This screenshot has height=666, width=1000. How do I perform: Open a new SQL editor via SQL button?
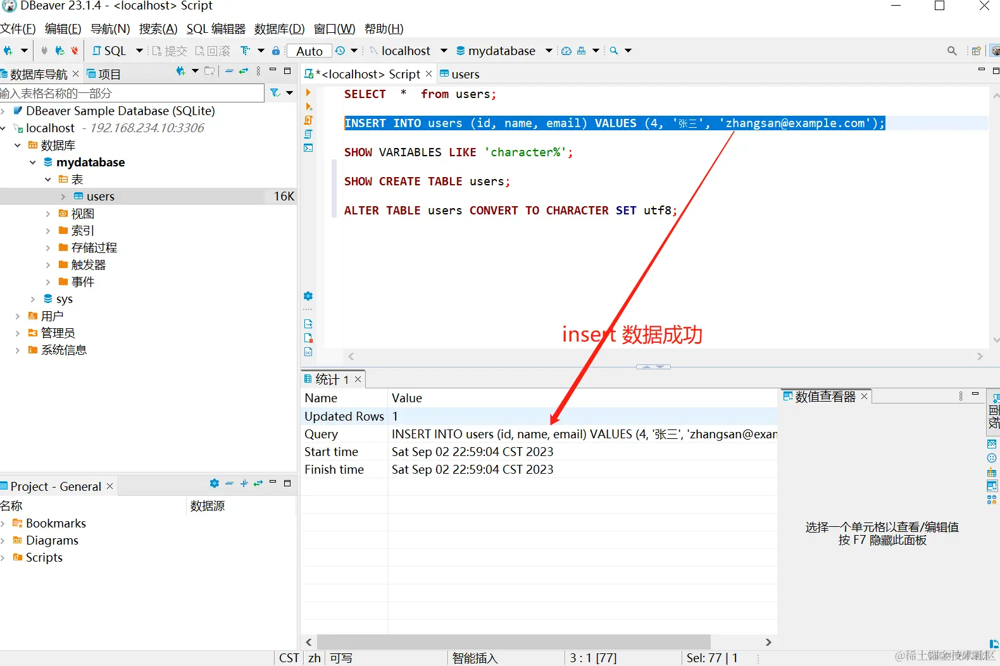click(109, 51)
